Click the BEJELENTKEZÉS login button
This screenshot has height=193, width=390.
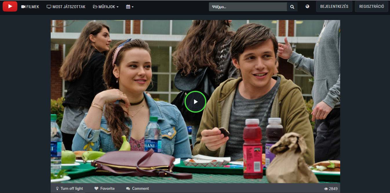(334, 6)
